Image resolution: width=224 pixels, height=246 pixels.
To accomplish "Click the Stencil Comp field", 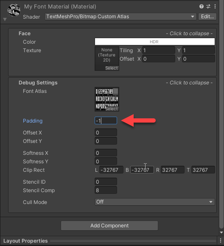I will coord(106,190).
